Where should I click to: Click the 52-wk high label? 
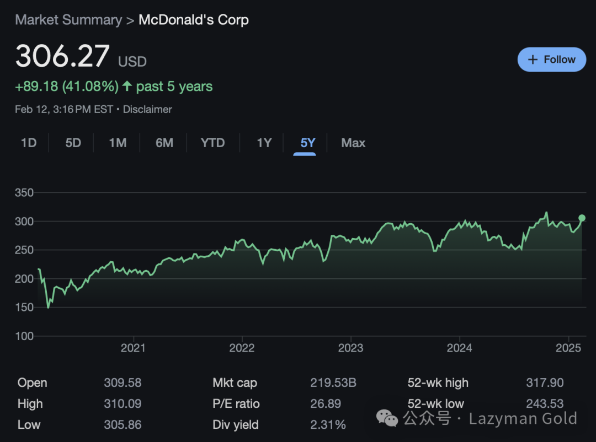pos(438,383)
